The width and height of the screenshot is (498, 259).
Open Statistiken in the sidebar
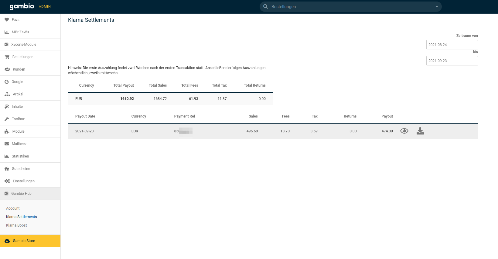[20, 156]
